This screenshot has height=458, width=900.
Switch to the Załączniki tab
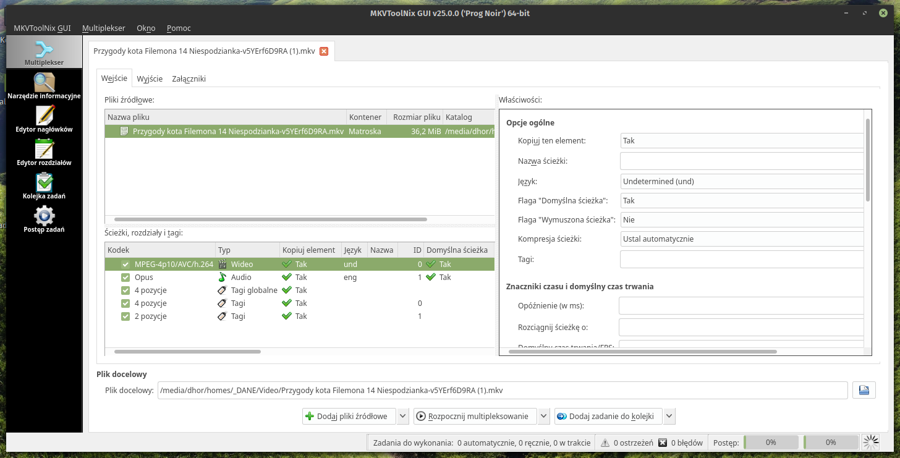[189, 78]
